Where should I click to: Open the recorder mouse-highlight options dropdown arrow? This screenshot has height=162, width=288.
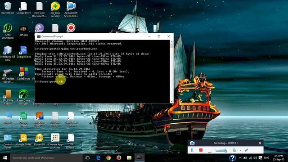[240, 150]
